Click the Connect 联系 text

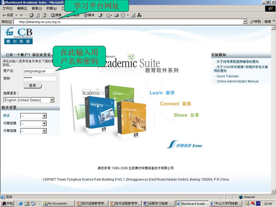pyautogui.click(x=175, y=104)
